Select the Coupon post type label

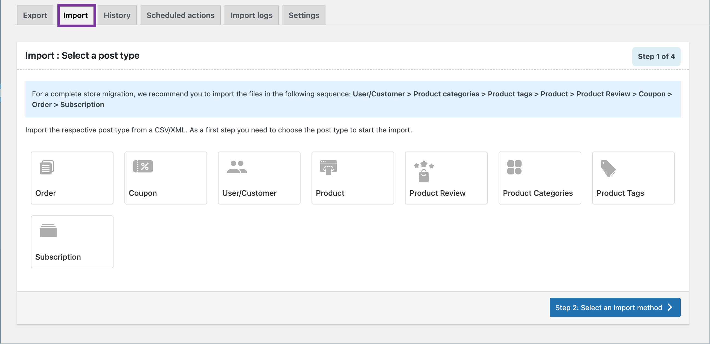[x=142, y=193]
